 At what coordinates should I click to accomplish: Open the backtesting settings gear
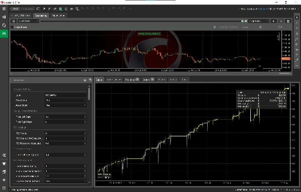point(14,21)
